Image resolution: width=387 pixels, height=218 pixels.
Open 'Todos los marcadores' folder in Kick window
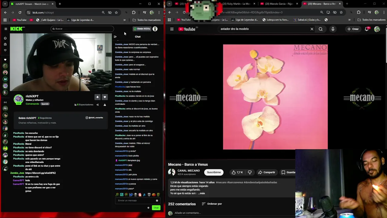click(147, 20)
